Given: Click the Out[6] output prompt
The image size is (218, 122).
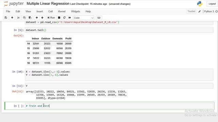Looking at the screenshot, I should tap(19, 36).
